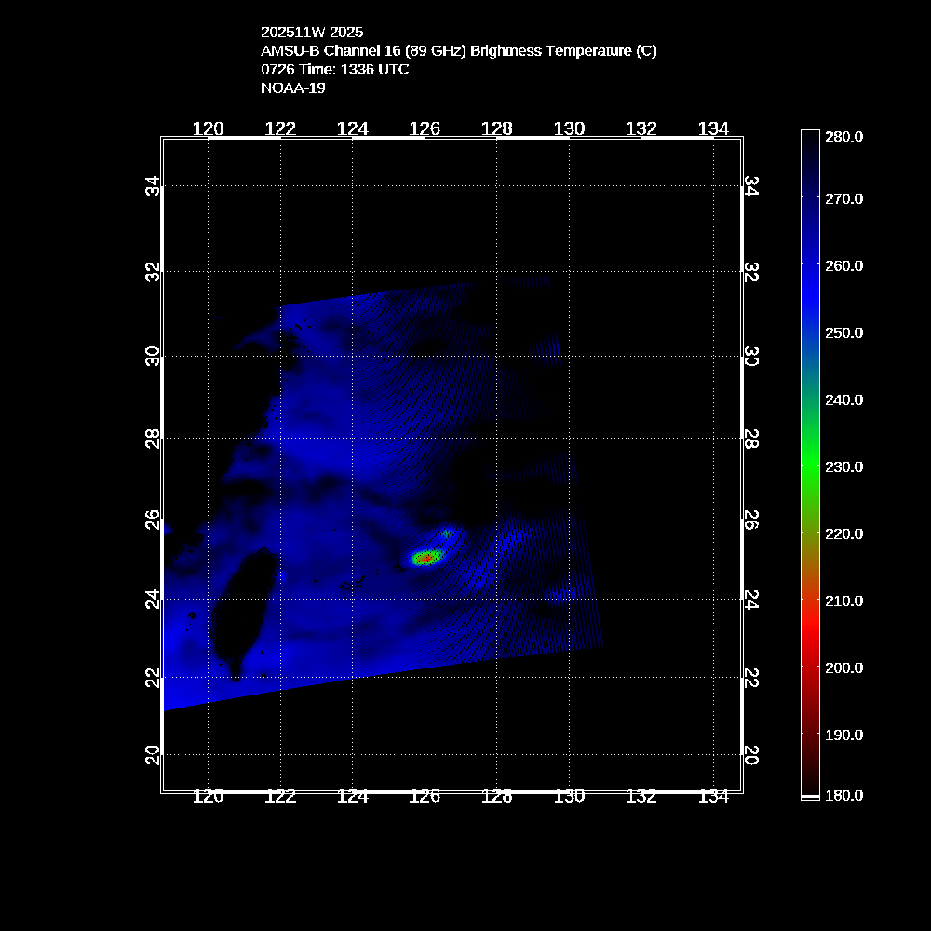
Task: Click the 280.0 colorbar label
Action: point(843,137)
